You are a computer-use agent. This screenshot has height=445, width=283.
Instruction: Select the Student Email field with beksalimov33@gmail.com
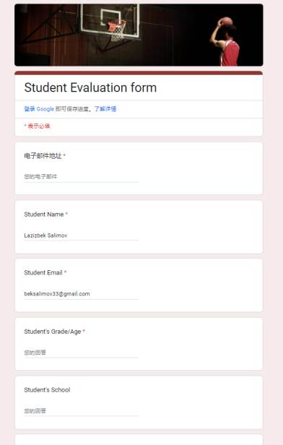(x=82, y=294)
